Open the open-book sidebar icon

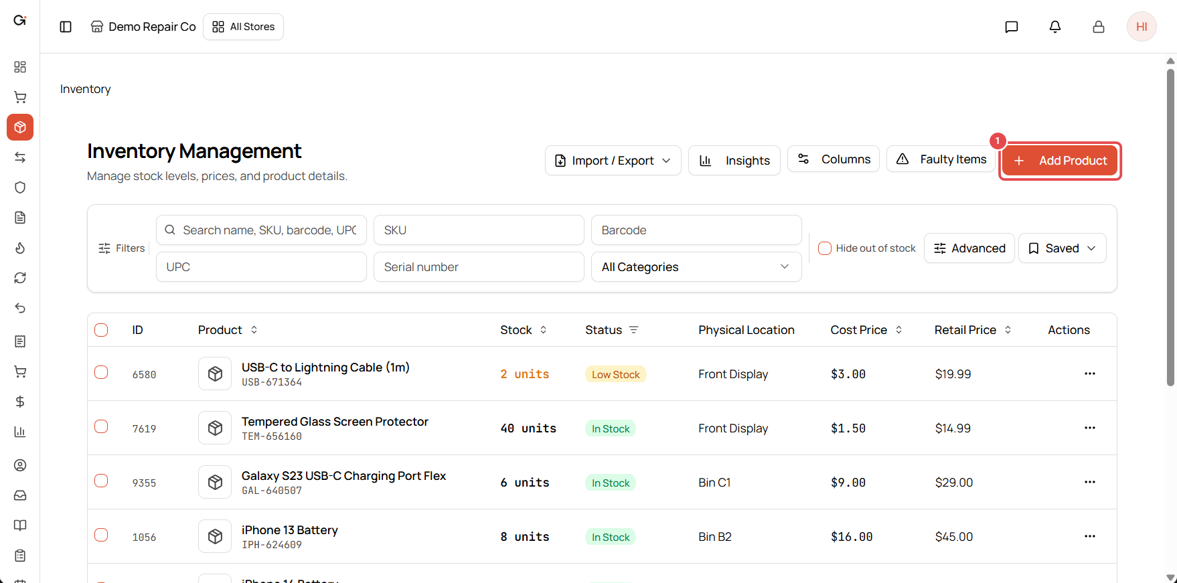(20, 525)
